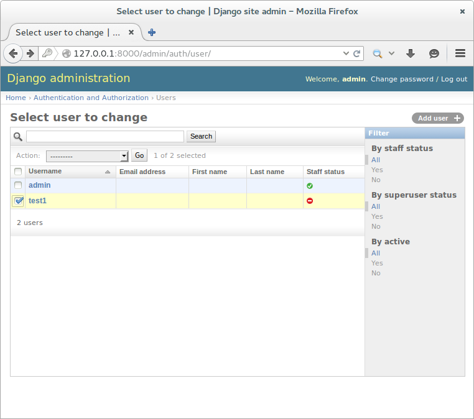This screenshot has height=419, width=474.
Task: Click the '1 of 2 selected' text
Action: click(x=180, y=155)
